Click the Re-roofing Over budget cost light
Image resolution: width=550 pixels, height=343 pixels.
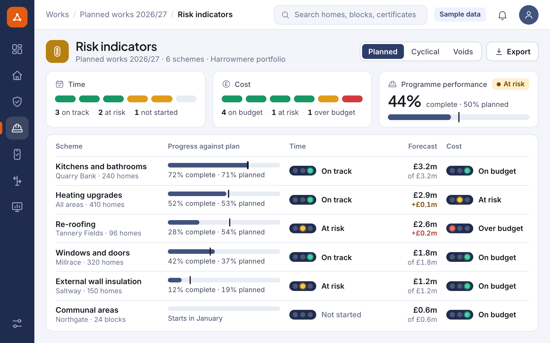click(460, 228)
